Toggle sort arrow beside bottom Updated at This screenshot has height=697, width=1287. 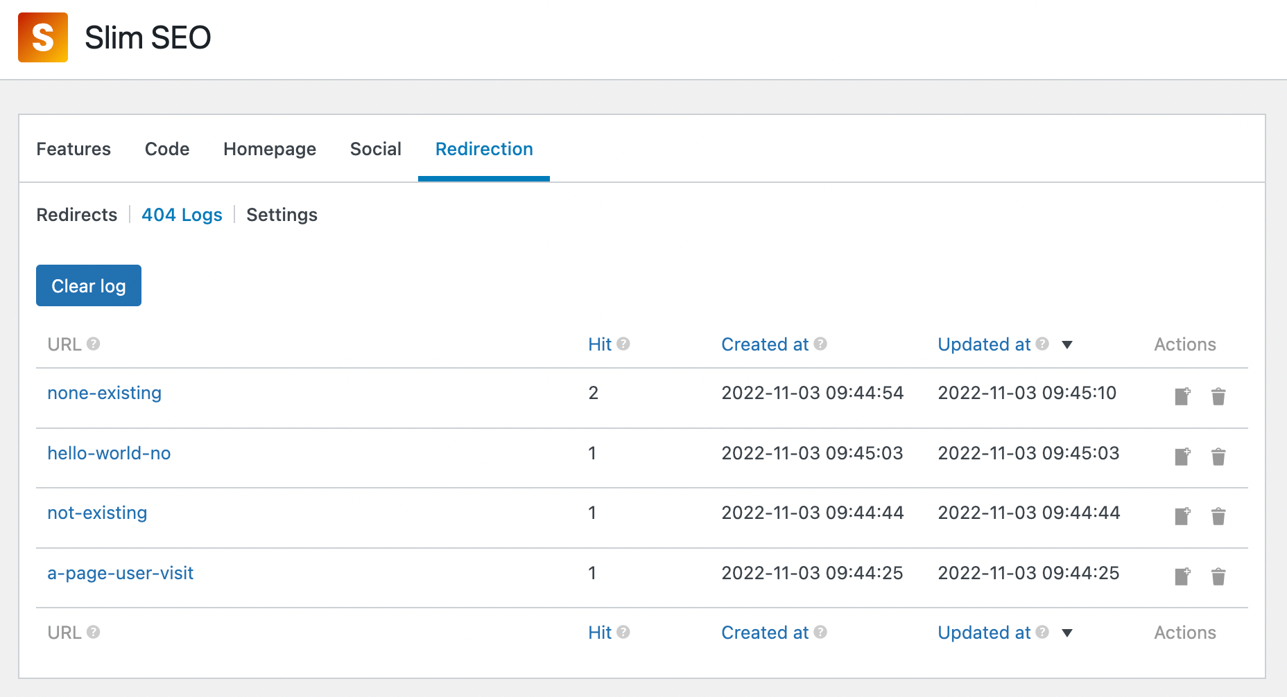pyautogui.click(x=1067, y=633)
